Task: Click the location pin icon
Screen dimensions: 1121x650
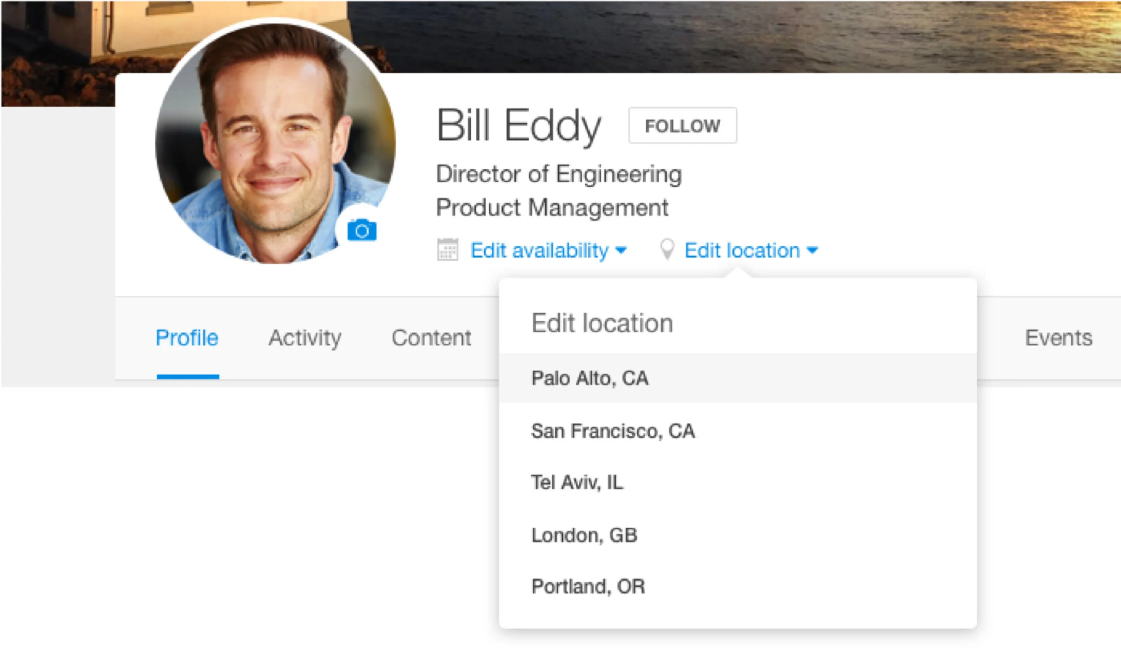Action: 667,249
